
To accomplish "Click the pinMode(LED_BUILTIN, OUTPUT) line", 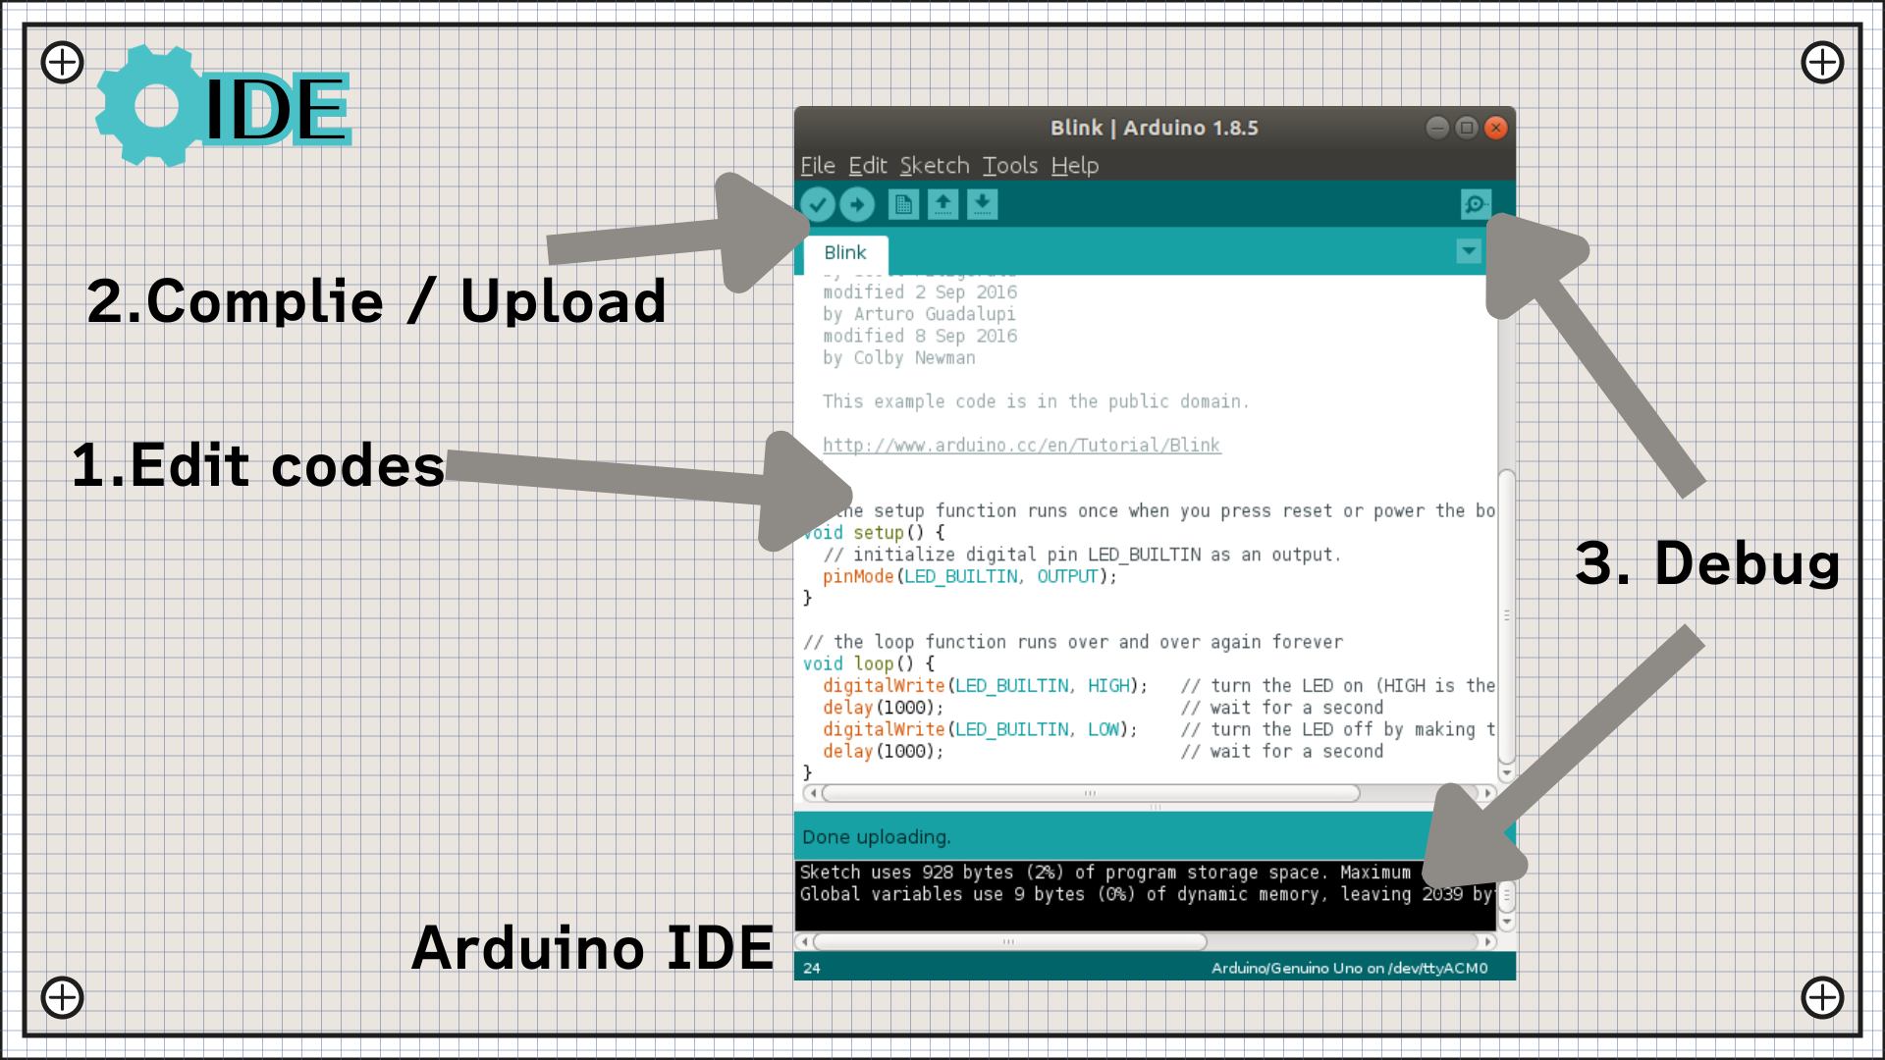I will pos(970,577).
